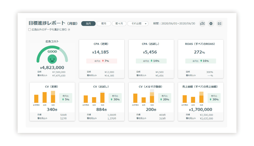
Task: Click the 売上総額 bar chart
Action: [193, 97]
